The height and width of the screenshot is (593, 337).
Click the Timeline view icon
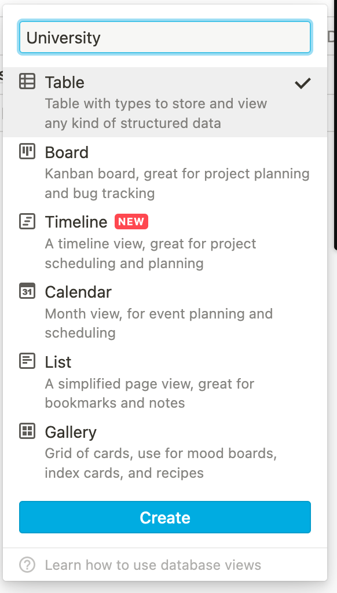pyautogui.click(x=27, y=221)
